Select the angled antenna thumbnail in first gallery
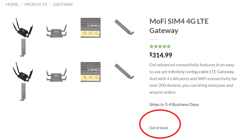The image size is (244, 140). click(124, 27)
